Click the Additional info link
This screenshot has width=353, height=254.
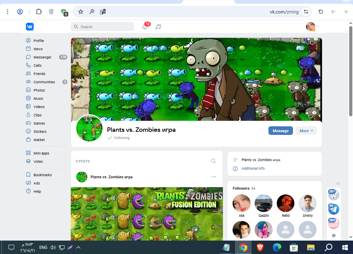point(253,168)
